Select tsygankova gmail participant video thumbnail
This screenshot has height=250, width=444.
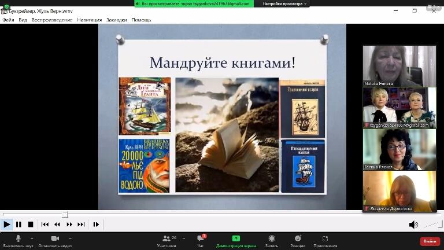tap(399, 108)
